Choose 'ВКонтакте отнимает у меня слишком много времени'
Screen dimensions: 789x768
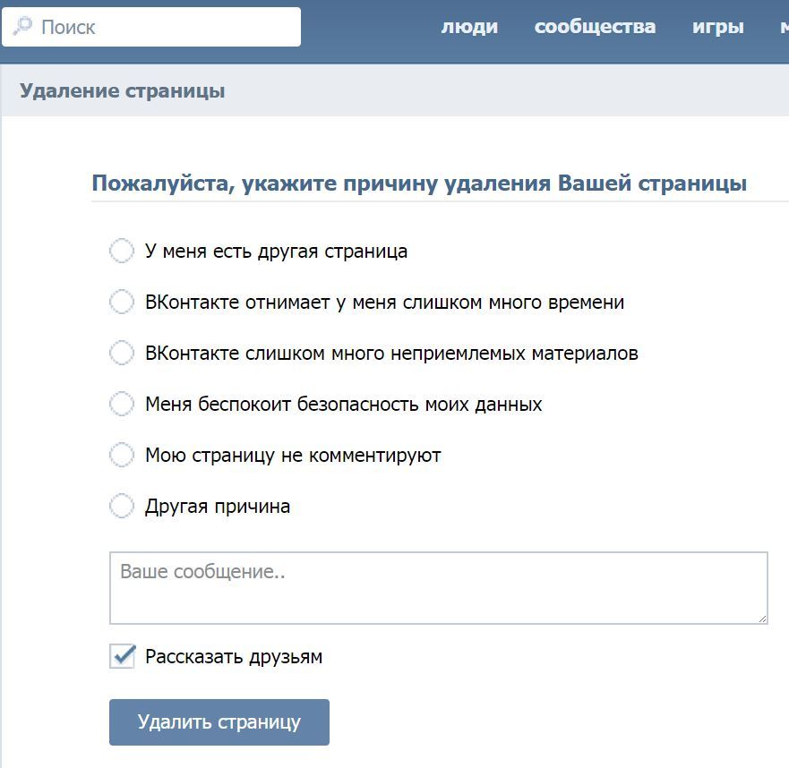point(122,302)
